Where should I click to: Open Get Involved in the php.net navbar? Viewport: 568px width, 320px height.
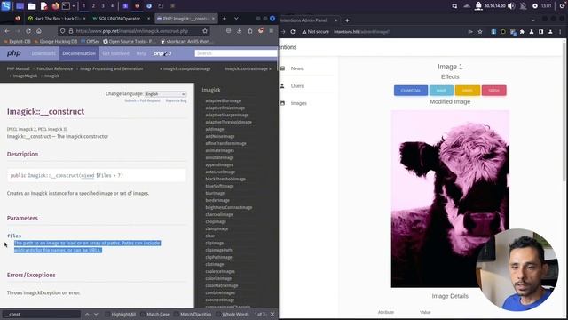coord(115,53)
